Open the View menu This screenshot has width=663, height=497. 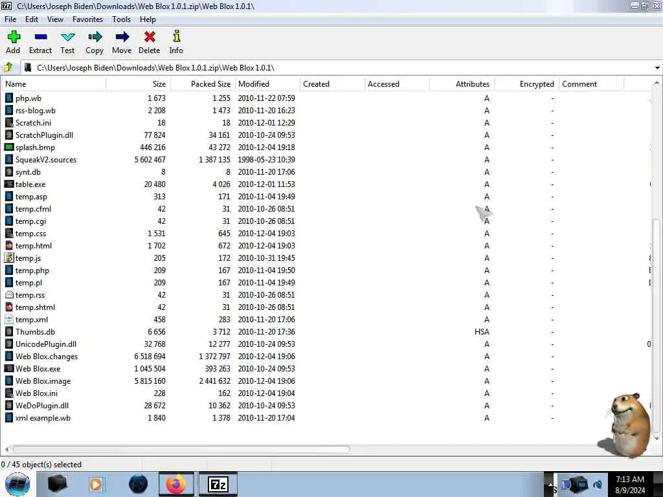[x=55, y=19]
